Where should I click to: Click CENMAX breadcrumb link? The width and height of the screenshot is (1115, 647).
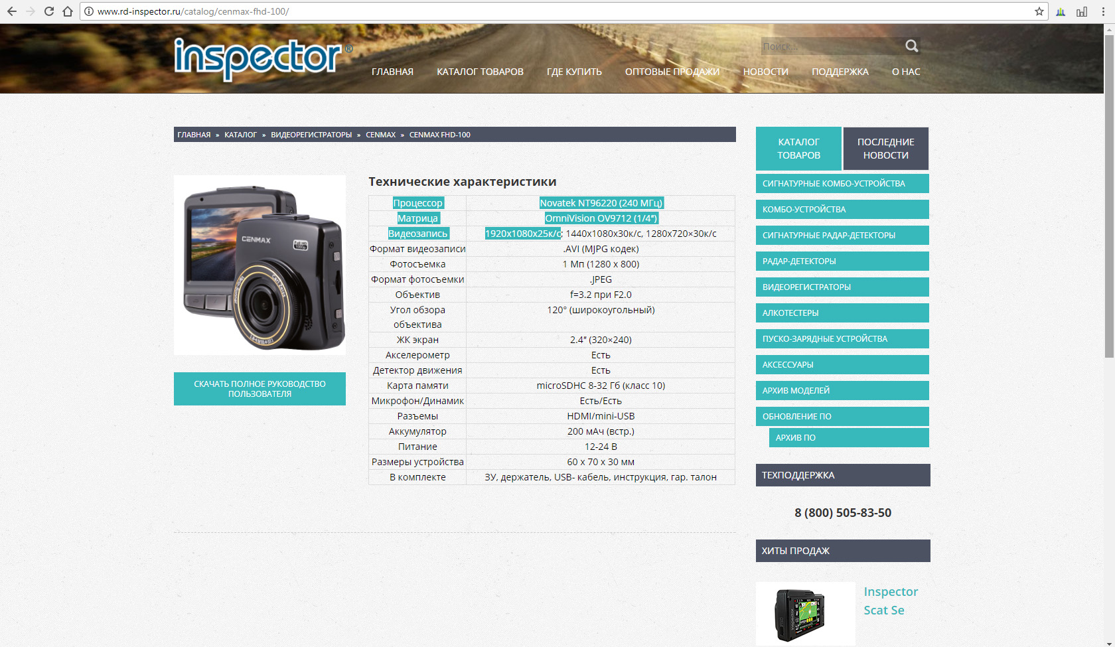click(380, 135)
